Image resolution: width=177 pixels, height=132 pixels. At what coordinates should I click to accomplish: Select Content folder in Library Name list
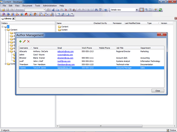click(63, 27)
